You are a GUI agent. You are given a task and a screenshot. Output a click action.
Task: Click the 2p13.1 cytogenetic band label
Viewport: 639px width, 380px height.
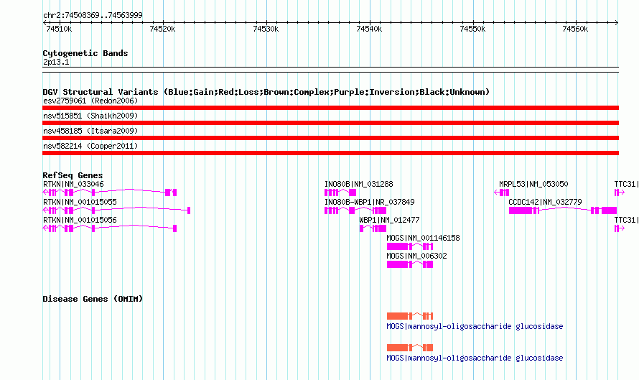56,62
